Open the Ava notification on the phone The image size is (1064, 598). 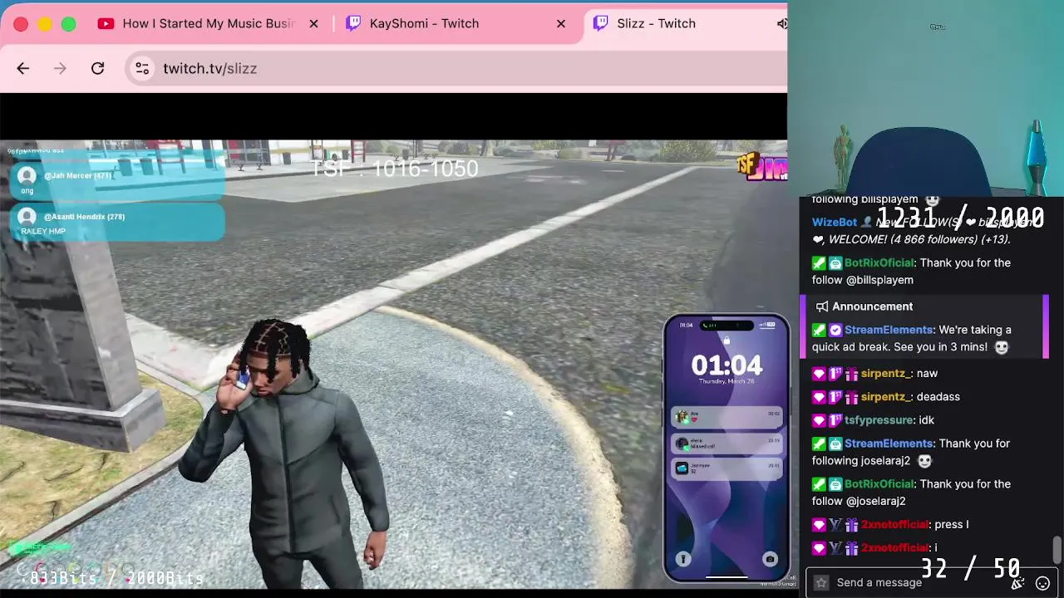click(x=727, y=417)
